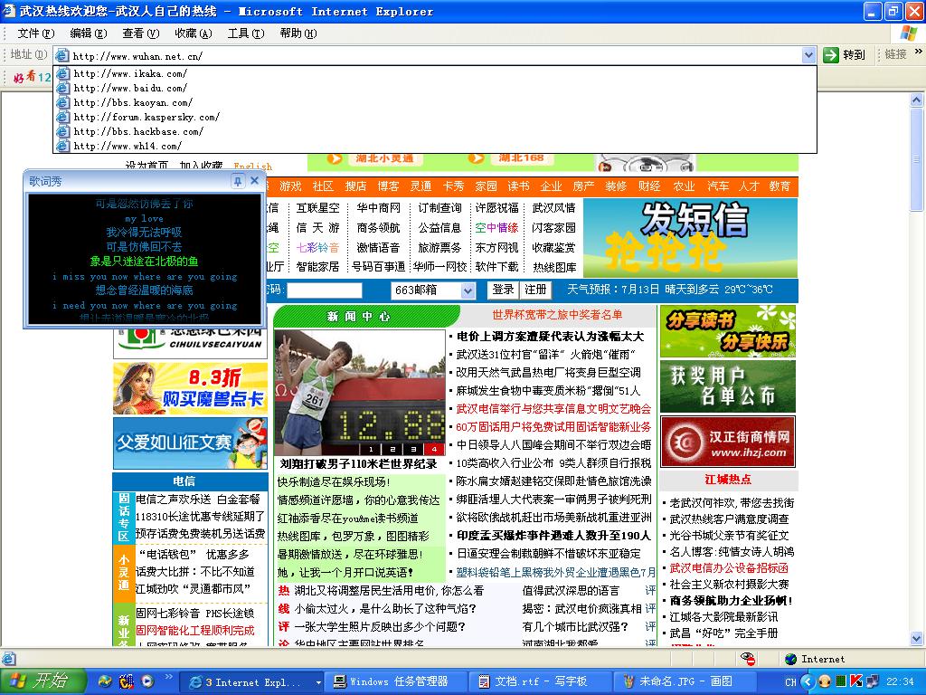This screenshot has width=926, height=695.
Task: Open the 世界杯宽带之旅中奖者名单 link
Action: click(557, 315)
